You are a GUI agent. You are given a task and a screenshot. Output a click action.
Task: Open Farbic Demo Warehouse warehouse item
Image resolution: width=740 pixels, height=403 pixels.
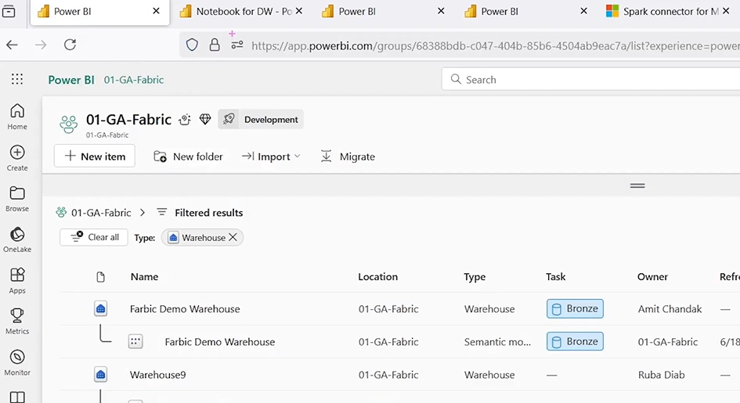tap(185, 309)
